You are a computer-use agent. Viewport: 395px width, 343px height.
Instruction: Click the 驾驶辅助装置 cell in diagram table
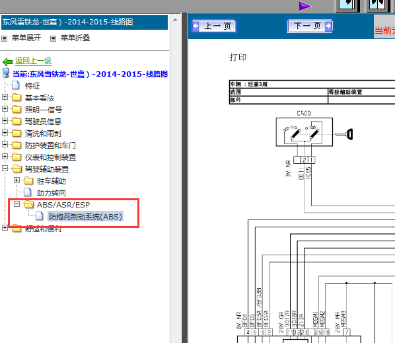[361, 92]
